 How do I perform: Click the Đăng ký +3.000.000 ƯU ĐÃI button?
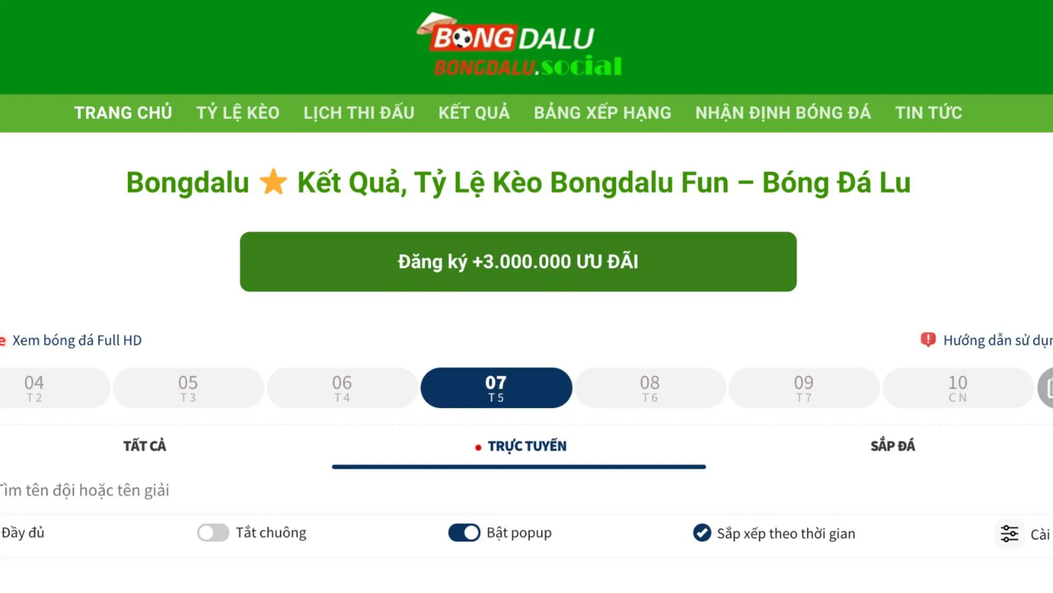click(518, 261)
